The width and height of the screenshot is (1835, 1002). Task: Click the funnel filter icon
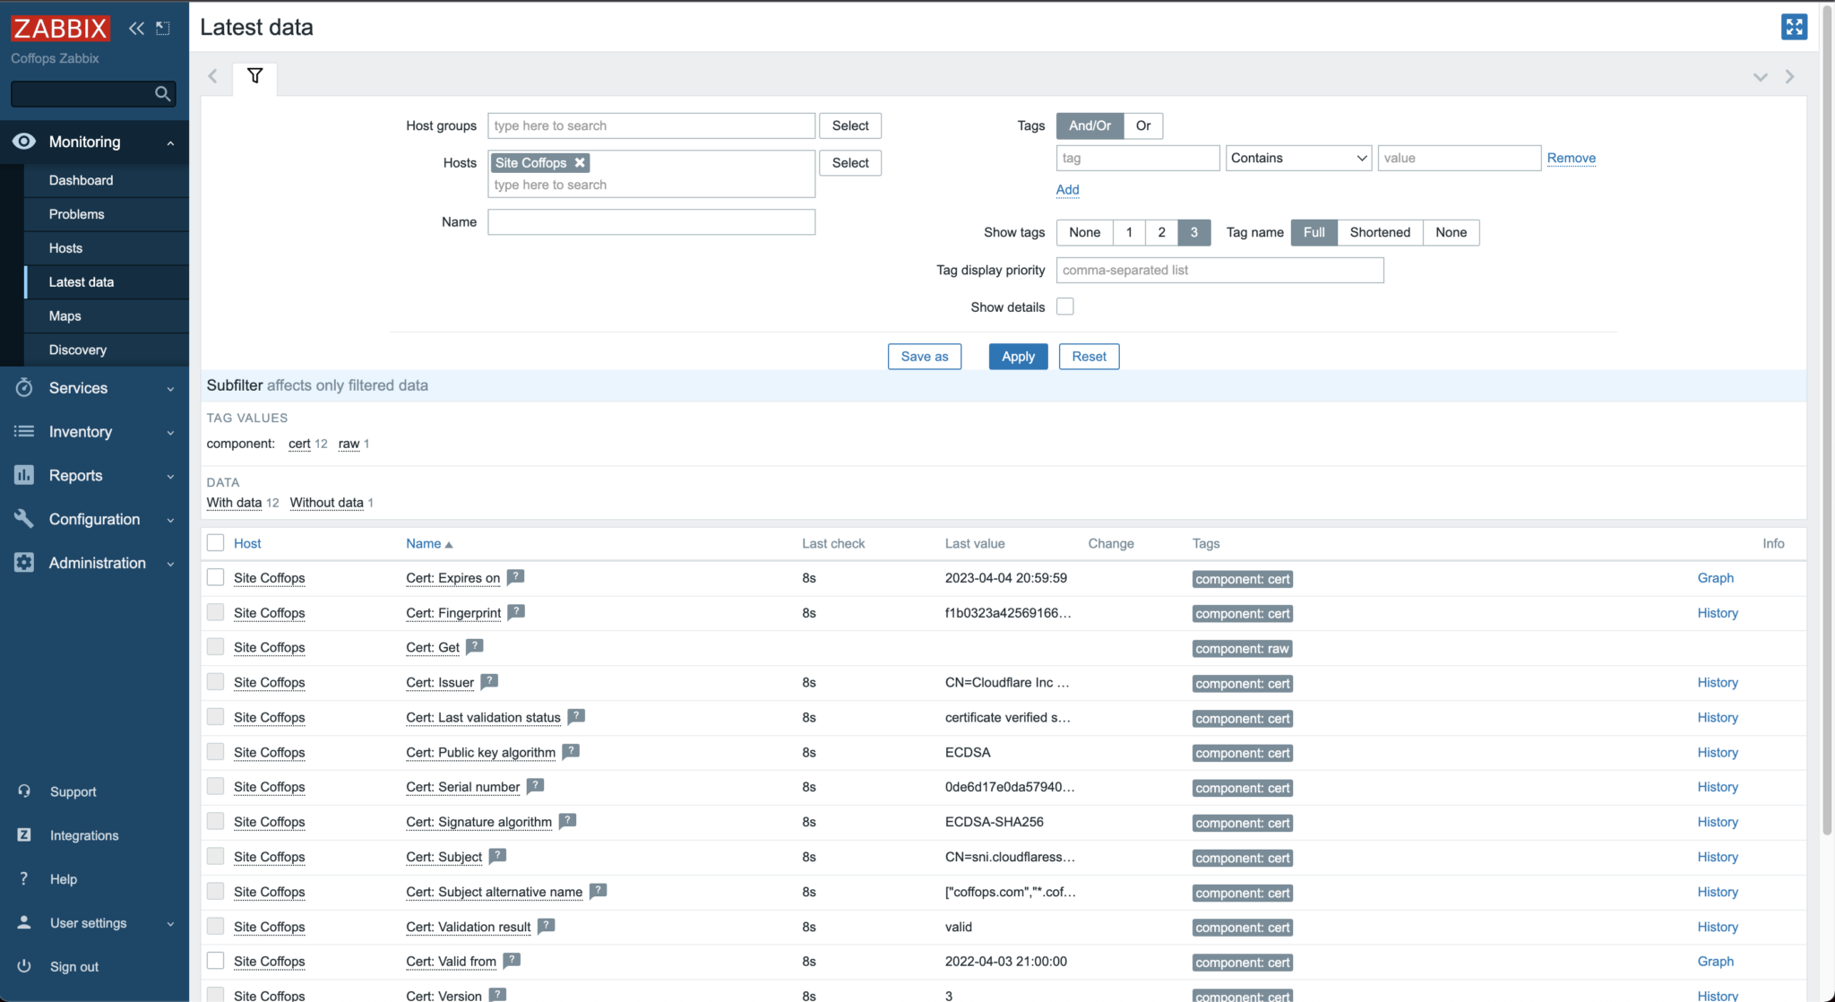tap(254, 77)
